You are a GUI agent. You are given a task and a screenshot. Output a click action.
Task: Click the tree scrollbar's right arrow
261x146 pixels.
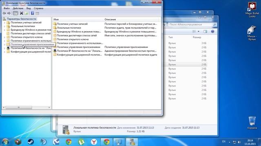pos(49,107)
